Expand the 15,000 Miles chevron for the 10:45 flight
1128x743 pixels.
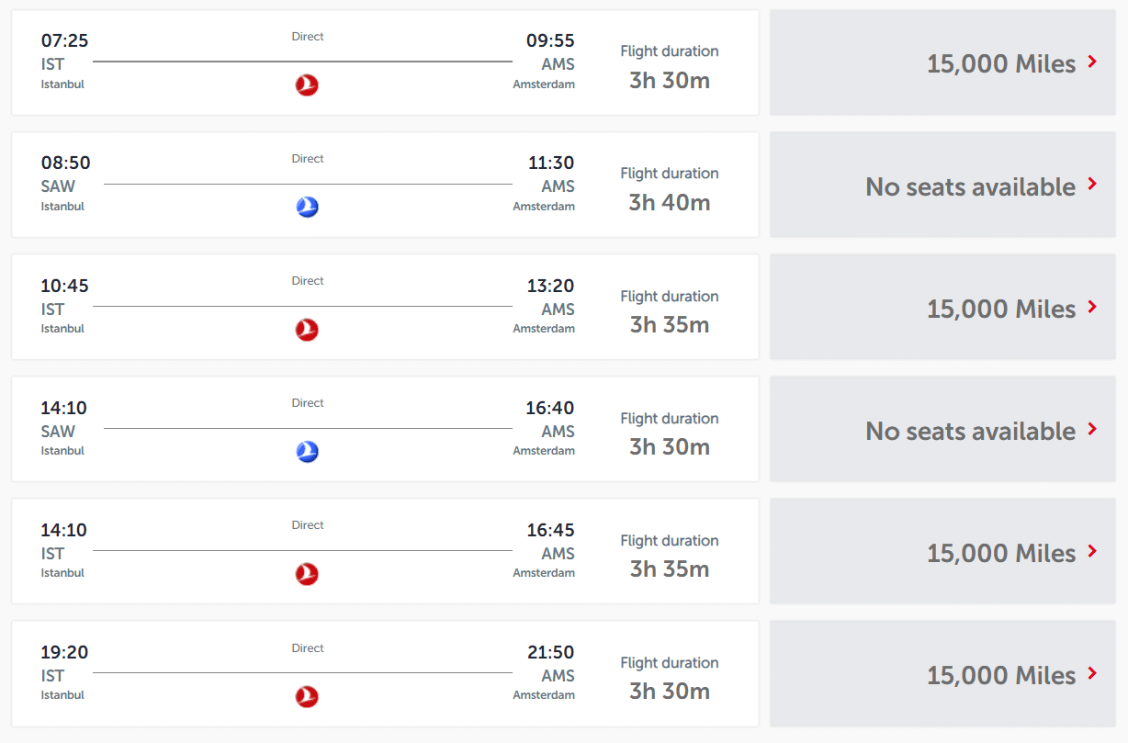[1092, 307]
